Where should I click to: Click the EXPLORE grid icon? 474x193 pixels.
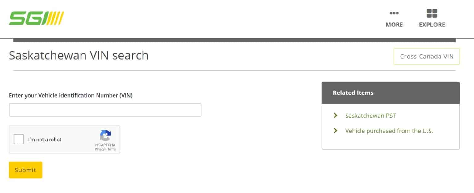click(432, 13)
